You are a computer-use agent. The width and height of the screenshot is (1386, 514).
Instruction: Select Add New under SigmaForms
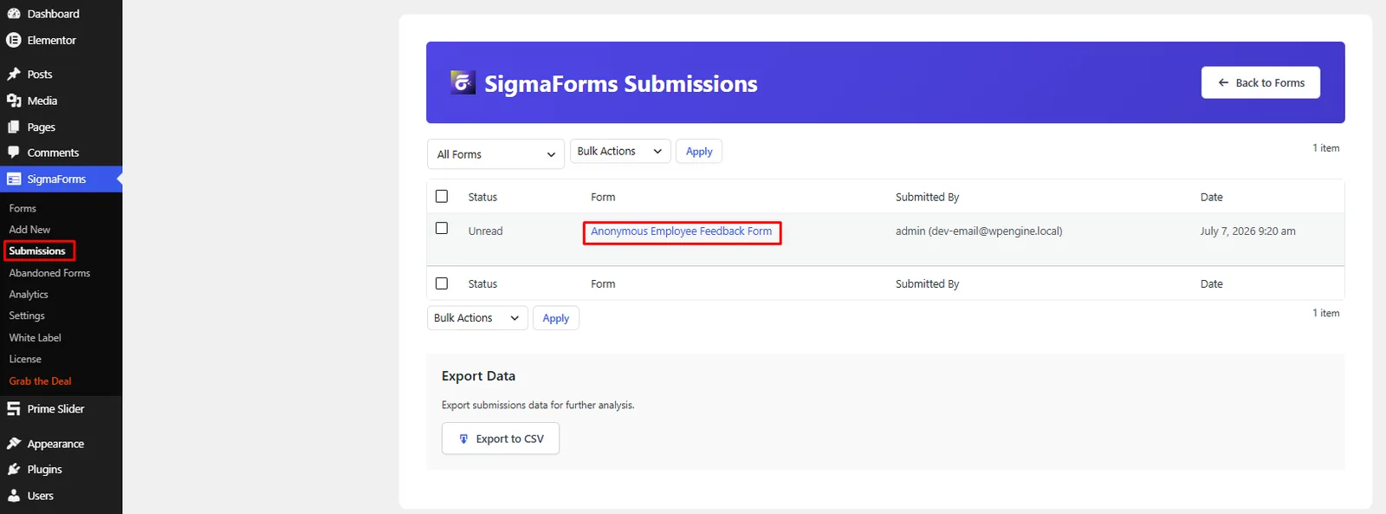coord(29,230)
